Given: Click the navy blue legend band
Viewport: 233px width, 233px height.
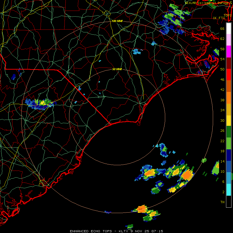Looking at the screenshot, I should [x=229, y=155].
